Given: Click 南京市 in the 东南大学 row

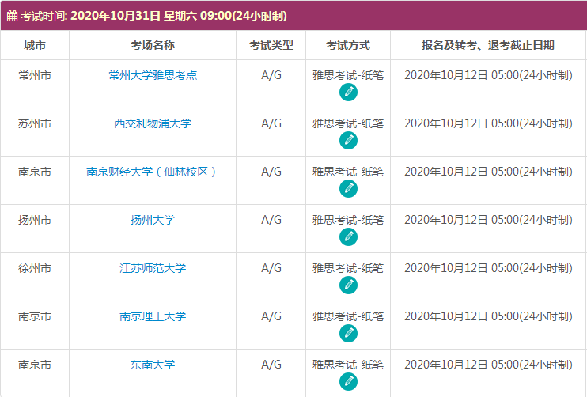Looking at the screenshot, I should [35, 365].
